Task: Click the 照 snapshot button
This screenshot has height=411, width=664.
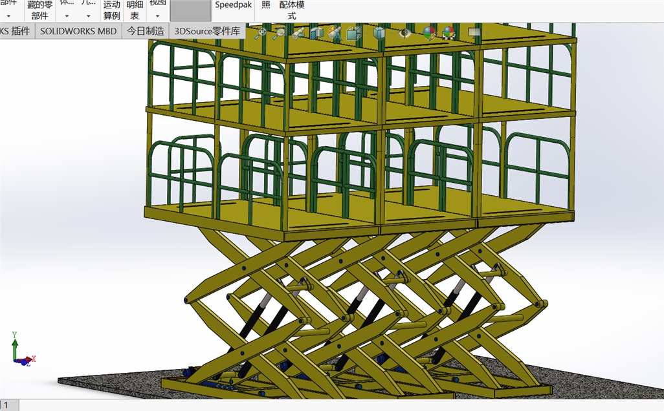Action: coord(266,5)
